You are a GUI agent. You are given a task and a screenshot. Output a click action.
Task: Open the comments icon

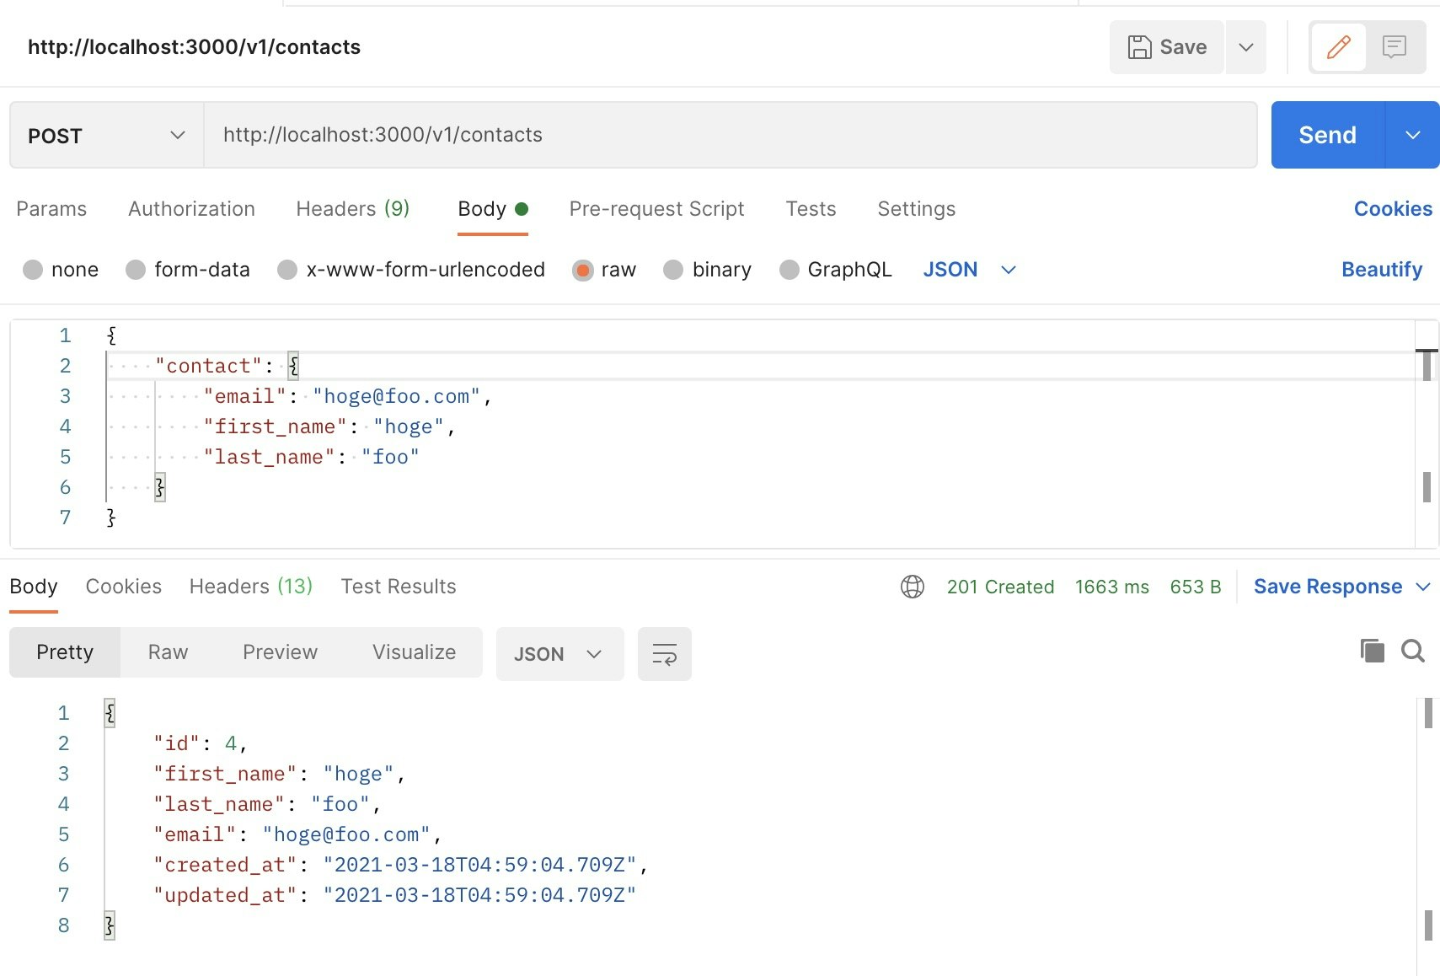[x=1394, y=47]
